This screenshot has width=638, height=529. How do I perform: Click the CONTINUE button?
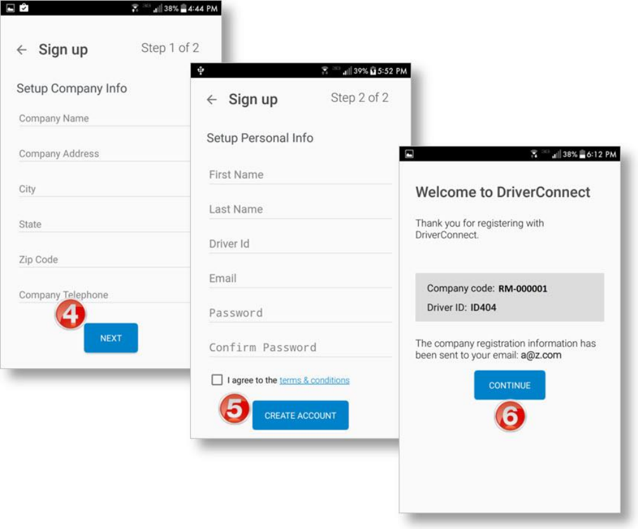pyautogui.click(x=509, y=385)
